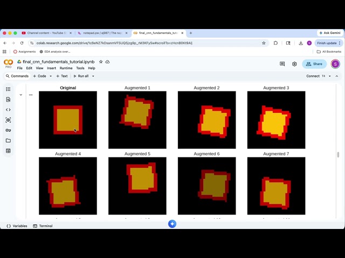345x258 pixels.
Task: Click the Connect button
Action: point(313,76)
